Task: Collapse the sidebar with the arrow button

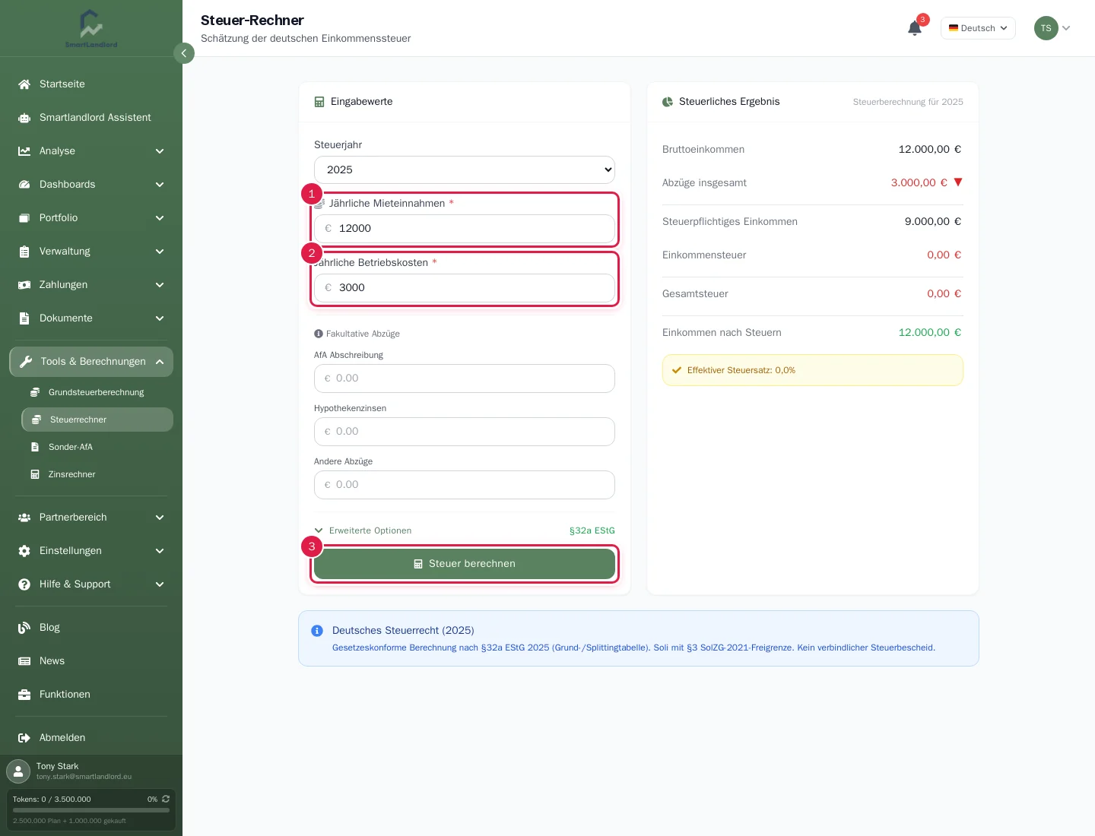Action: (x=184, y=53)
